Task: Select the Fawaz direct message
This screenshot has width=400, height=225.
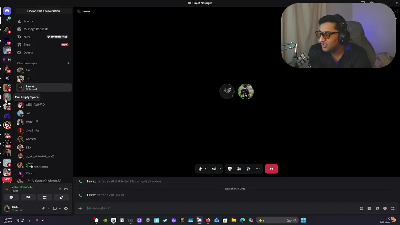Action: pyautogui.click(x=44, y=87)
